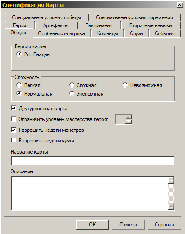The image size is (185, 234).
Task: Open the Заклинания tab
Action: click(99, 25)
